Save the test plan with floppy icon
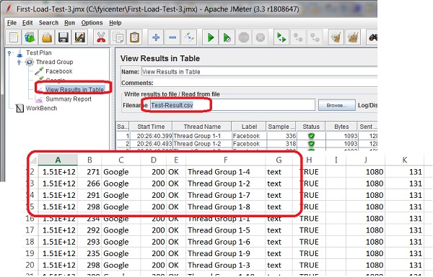Image resolution: width=433 pixels, height=277 pixels. tap(64, 37)
